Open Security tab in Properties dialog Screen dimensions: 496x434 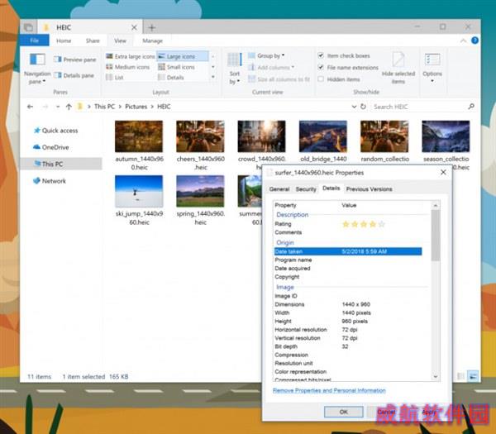[x=306, y=189]
